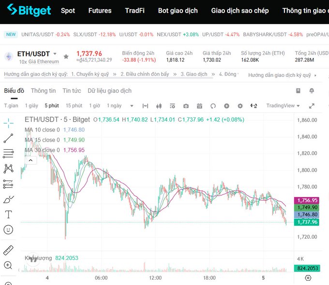329x285 pixels.
Task: Open chart settings gear icon
Action: tap(240, 106)
